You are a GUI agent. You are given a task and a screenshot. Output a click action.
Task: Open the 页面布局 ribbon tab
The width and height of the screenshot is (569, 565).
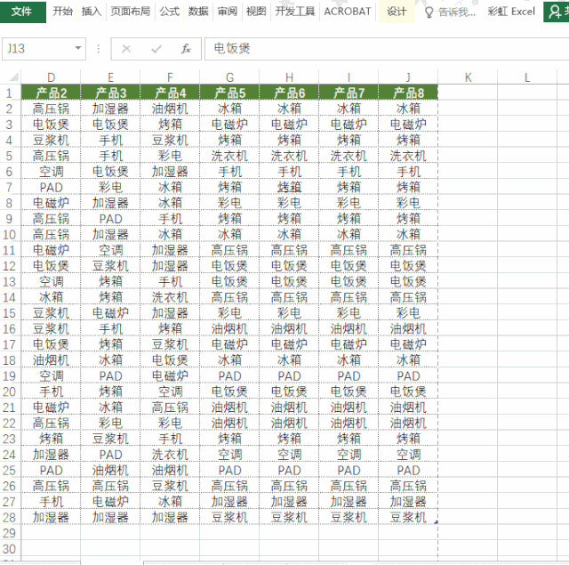pos(131,12)
